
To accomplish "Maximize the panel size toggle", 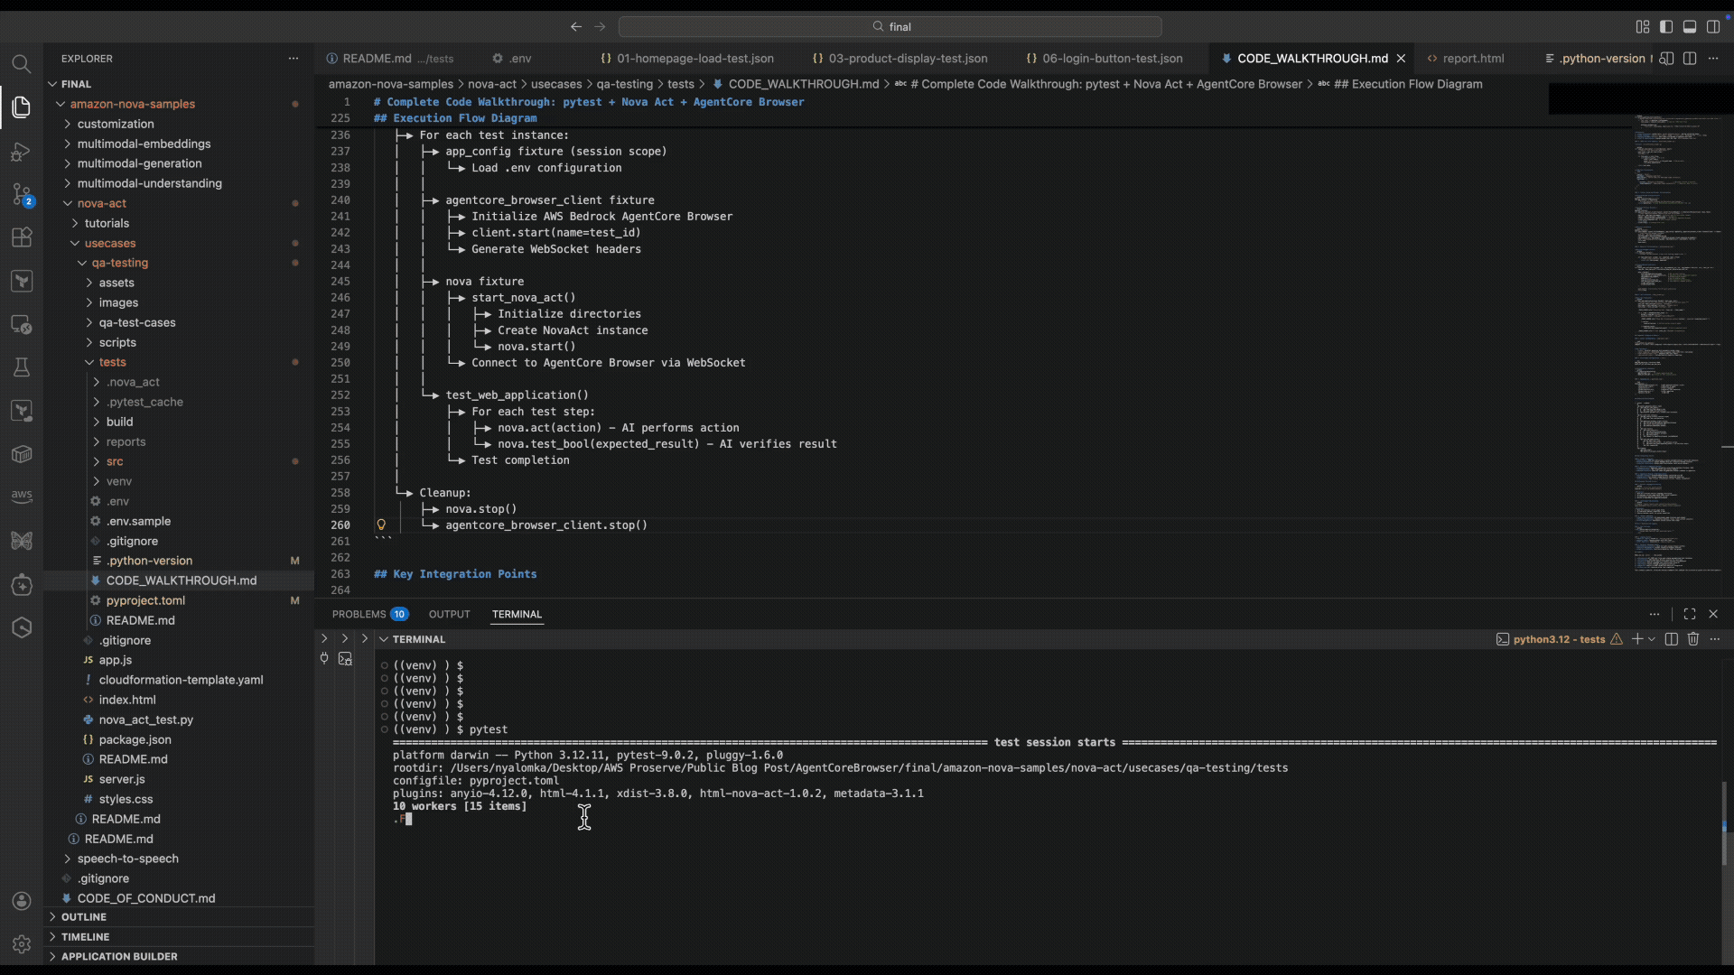I will tap(1690, 614).
